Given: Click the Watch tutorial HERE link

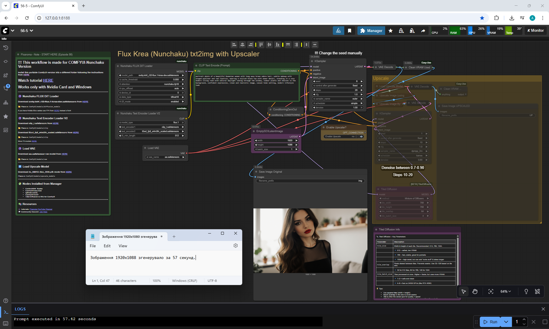Looking at the screenshot, I should pyautogui.click(x=48, y=81).
